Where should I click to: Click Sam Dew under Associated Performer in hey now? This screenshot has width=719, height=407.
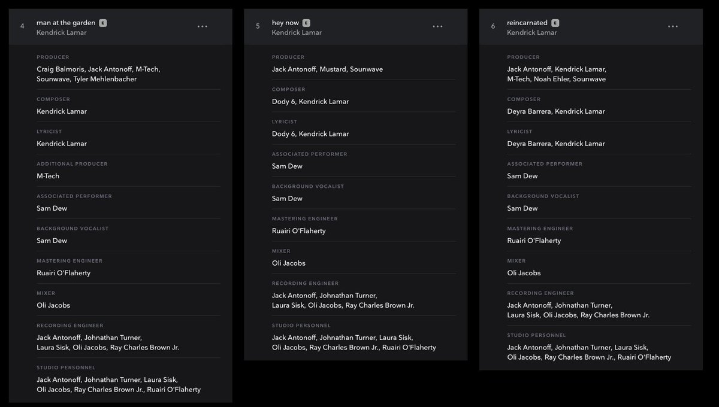pos(287,166)
